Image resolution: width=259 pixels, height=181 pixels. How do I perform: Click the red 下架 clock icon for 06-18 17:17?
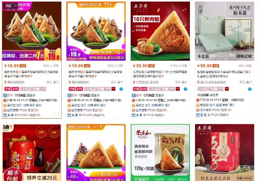point(198,100)
